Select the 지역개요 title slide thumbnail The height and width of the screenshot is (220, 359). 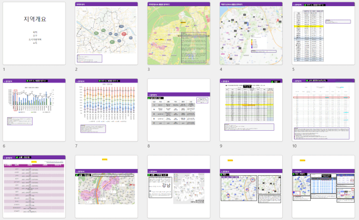34,34
